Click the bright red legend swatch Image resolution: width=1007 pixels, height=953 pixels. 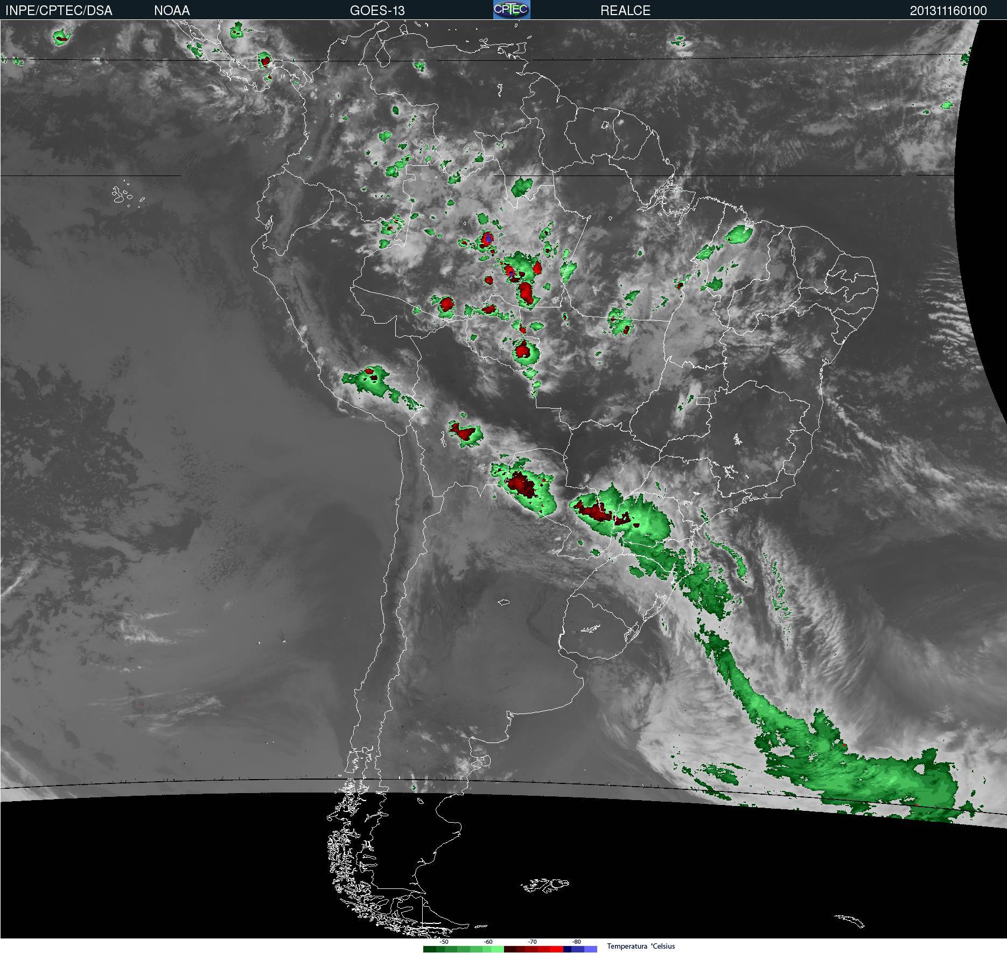tap(557, 949)
